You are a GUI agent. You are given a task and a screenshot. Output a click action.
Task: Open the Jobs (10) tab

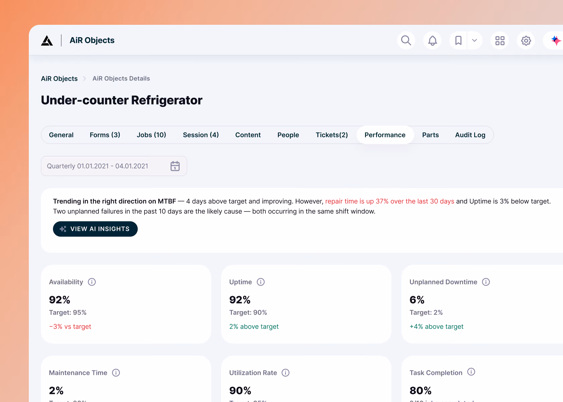tap(151, 135)
